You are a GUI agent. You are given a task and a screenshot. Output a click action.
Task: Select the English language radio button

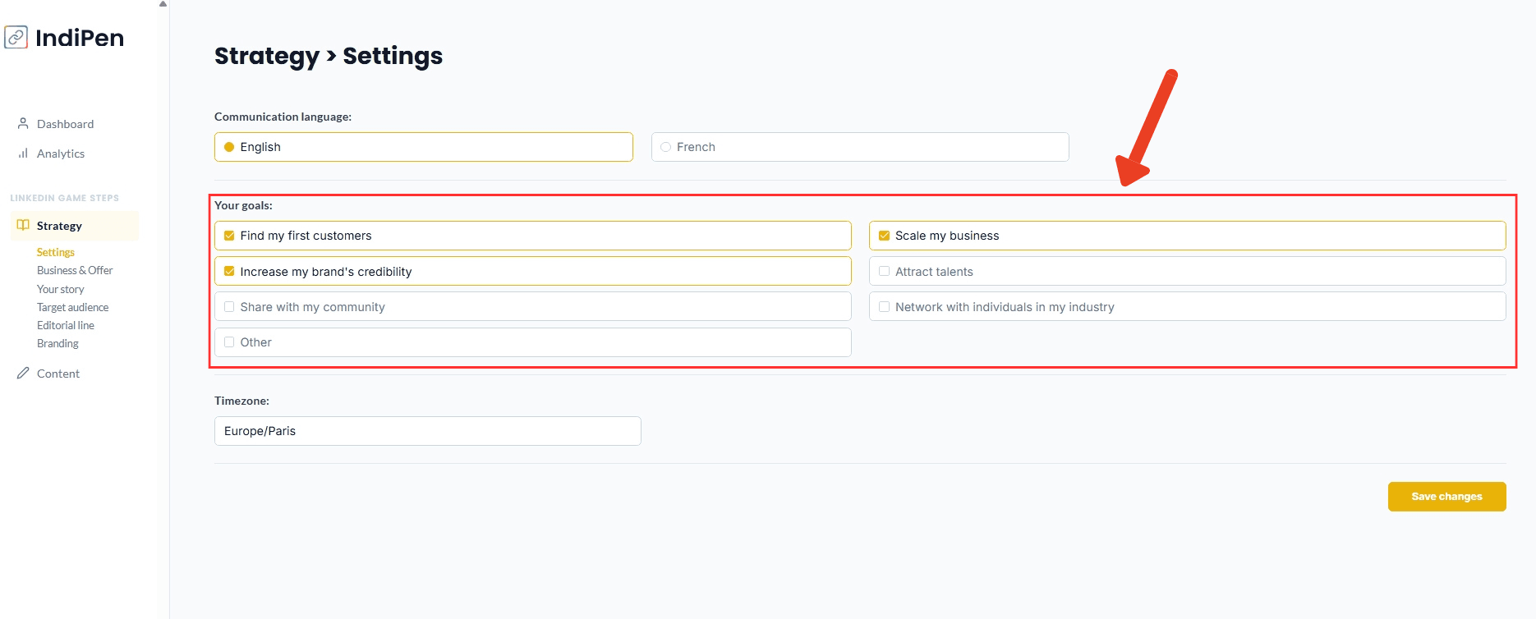(229, 147)
